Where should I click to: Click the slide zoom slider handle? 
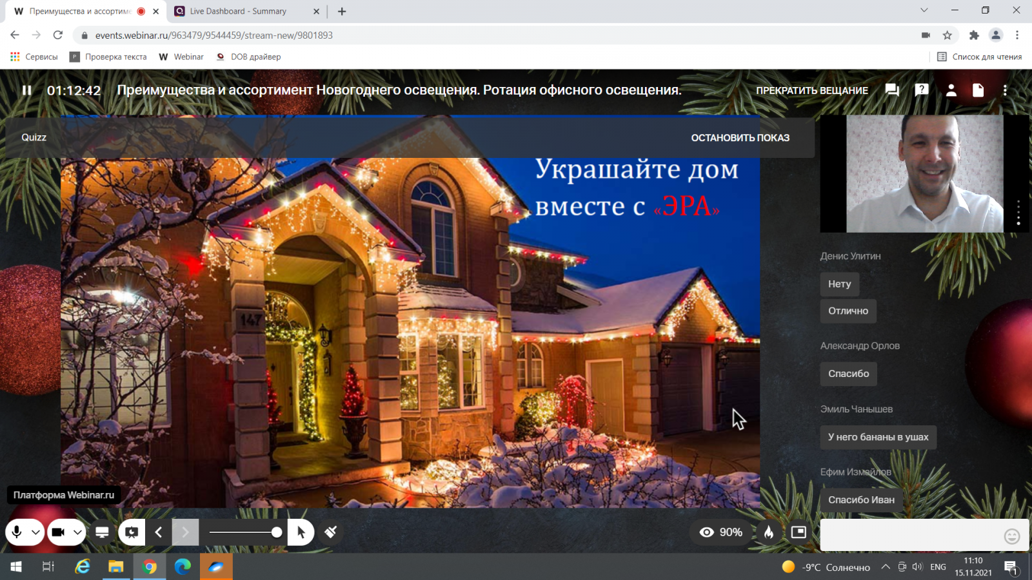coord(277,532)
